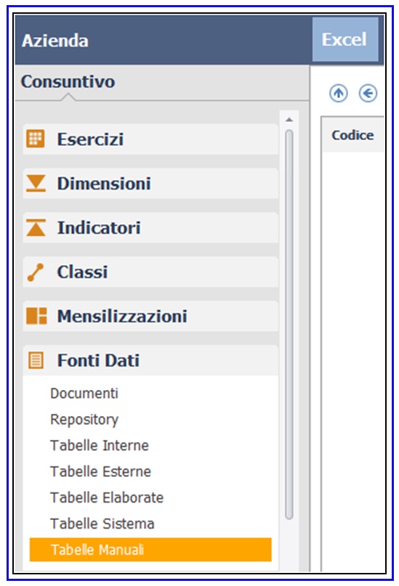Image resolution: width=399 pixels, height=586 pixels.
Task: Expand the Mensilizzazioni section
Action: pos(150,316)
